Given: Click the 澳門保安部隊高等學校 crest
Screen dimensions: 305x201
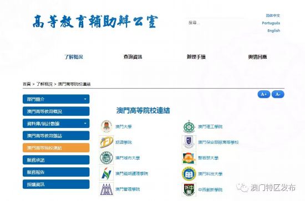Looking at the screenshot, I should [189, 142].
